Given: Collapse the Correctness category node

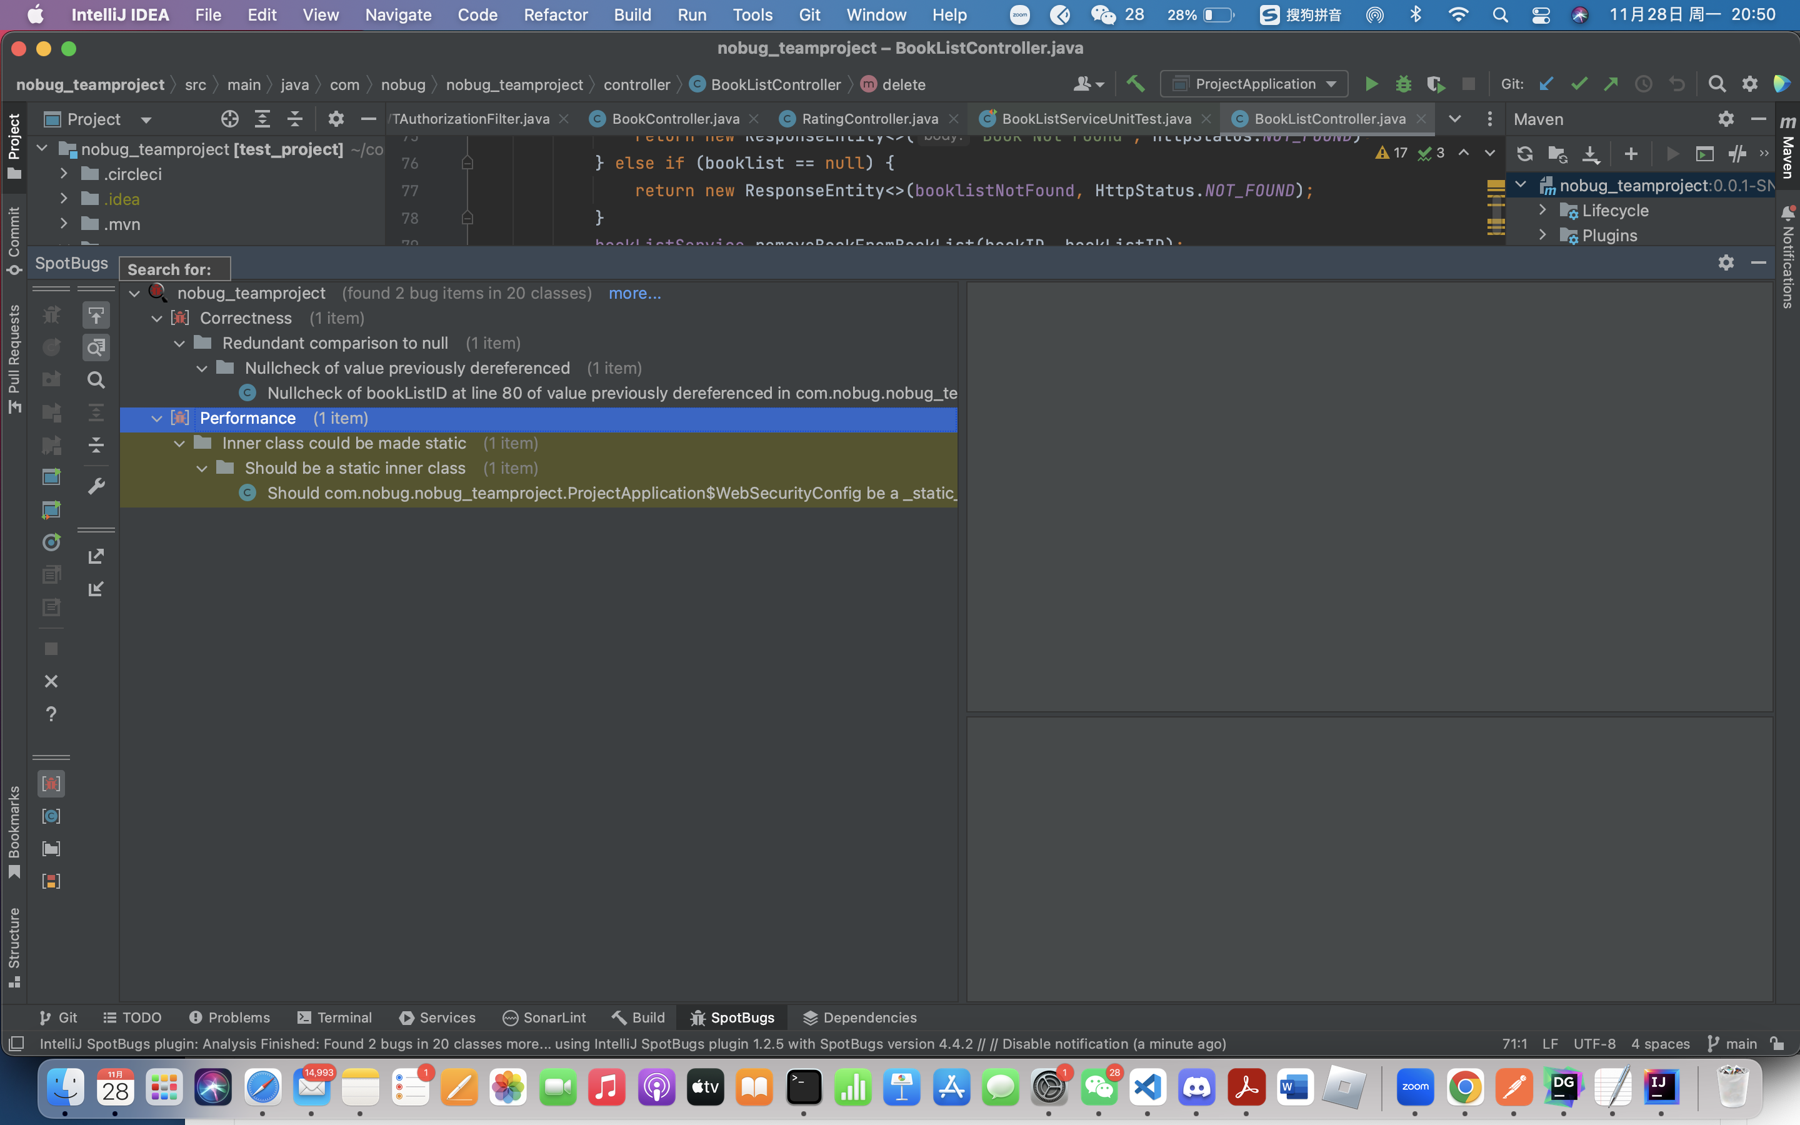Looking at the screenshot, I should click(x=157, y=319).
